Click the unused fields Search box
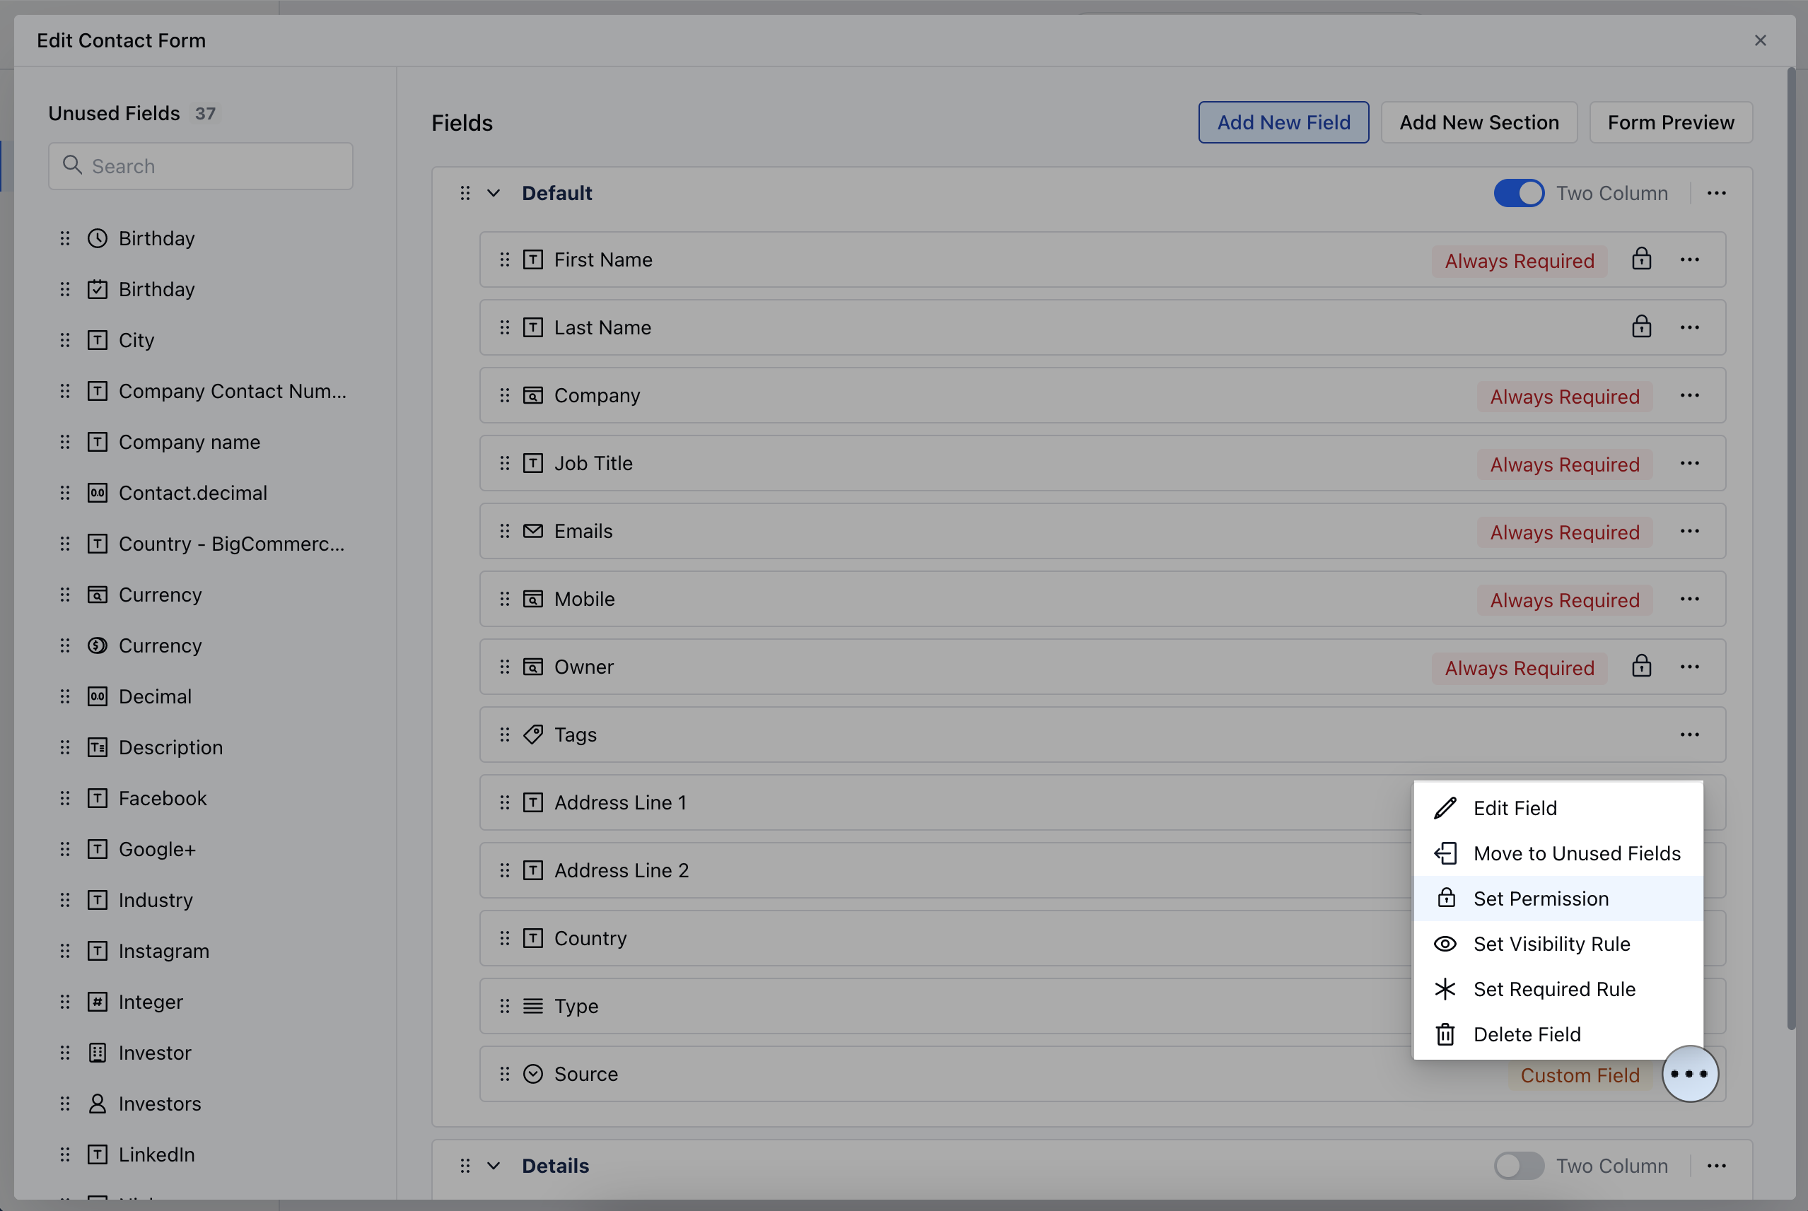Image resolution: width=1808 pixels, height=1211 pixels. (x=201, y=166)
